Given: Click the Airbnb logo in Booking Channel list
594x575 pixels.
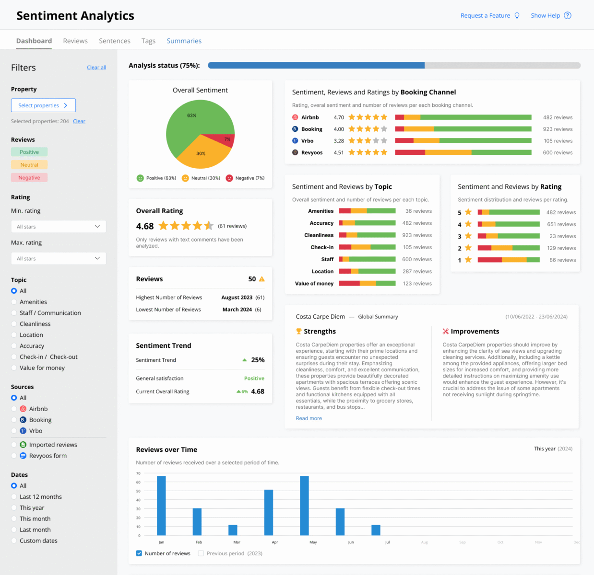Looking at the screenshot, I should (x=295, y=117).
